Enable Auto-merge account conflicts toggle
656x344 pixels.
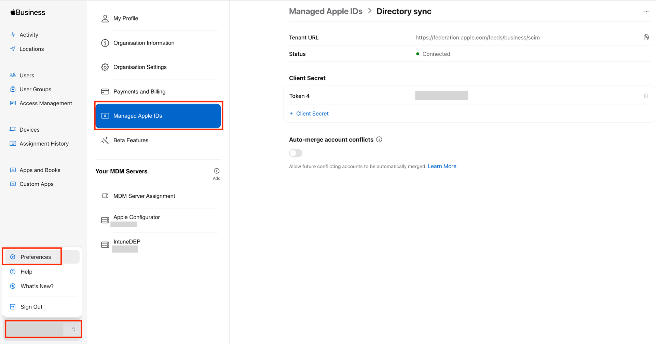(x=296, y=153)
